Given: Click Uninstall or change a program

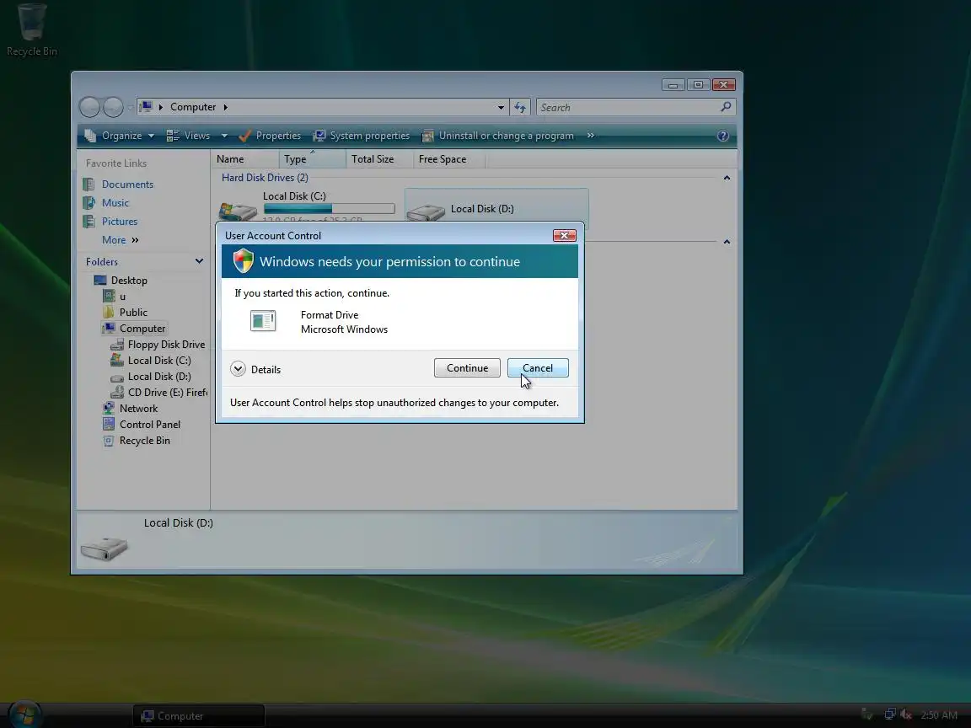Looking at the screenshot, I should (x=497, y=136).
